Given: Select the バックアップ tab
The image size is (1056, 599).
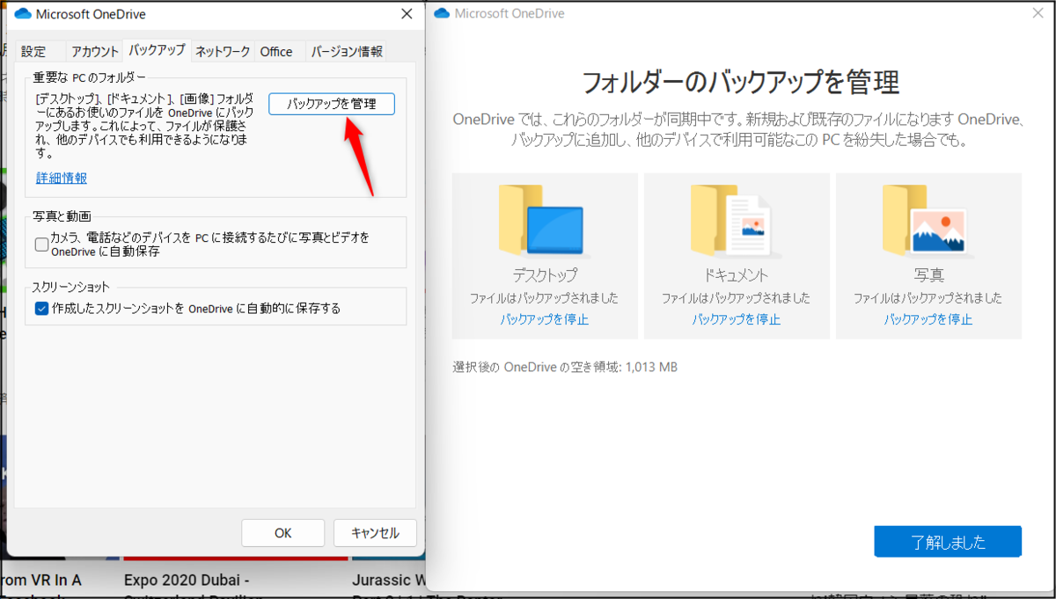Looking at the screenshot, I should click(157, 50).
